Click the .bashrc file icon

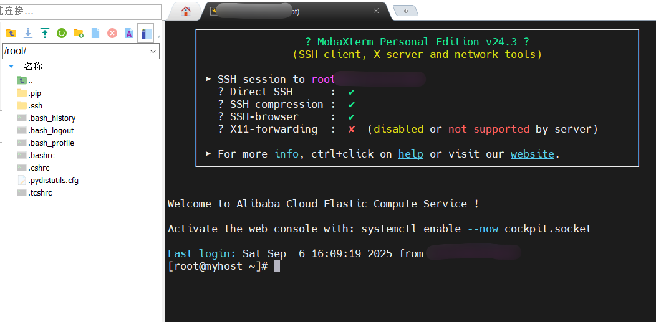(x=22, y=155)
